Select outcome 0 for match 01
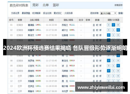This screenshot has width=130, height=94. point(118,25)
